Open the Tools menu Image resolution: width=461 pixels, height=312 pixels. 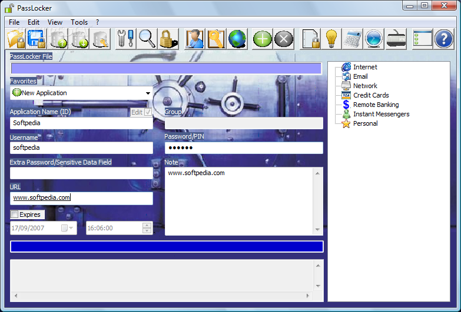79,22
